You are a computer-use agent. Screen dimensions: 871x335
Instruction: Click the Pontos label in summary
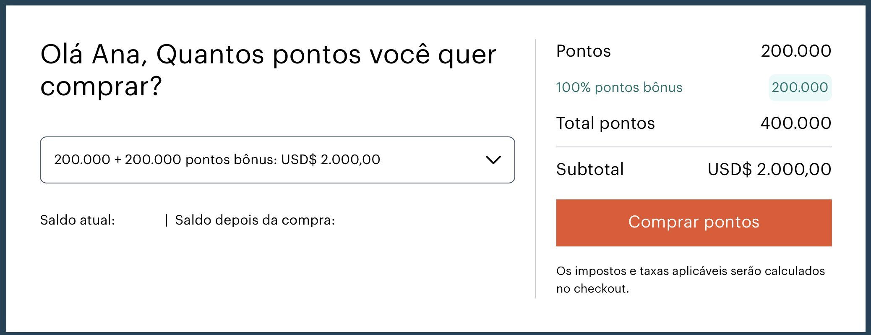[584, 51]
